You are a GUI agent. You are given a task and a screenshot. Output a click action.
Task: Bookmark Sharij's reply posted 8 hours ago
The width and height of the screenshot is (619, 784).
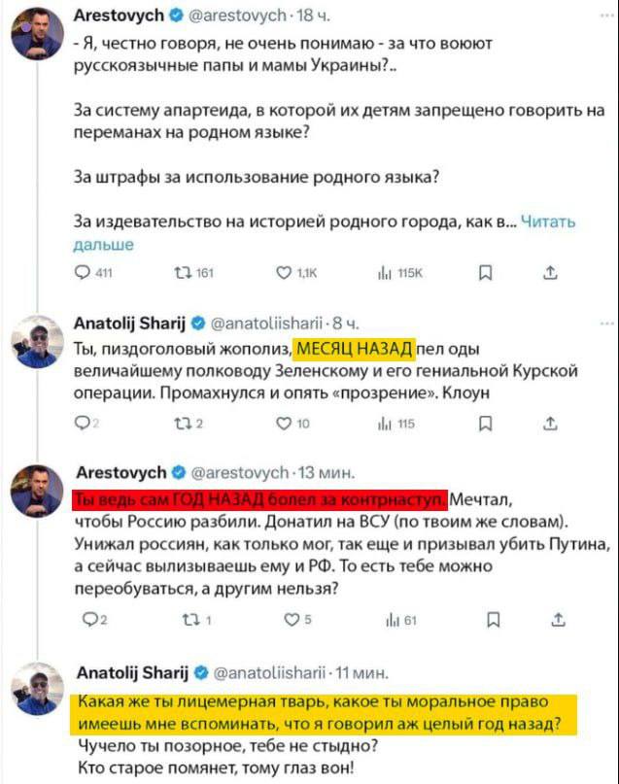coord(485,423)
